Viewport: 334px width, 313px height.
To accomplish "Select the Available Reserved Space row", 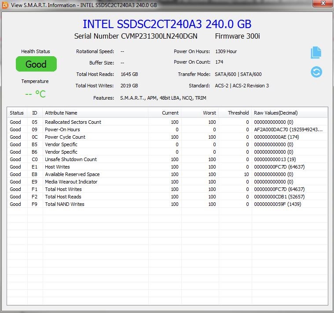I will [167, 174].
